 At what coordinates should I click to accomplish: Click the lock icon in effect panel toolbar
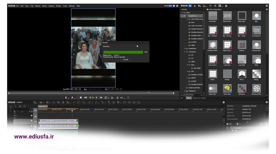(226, 6)
